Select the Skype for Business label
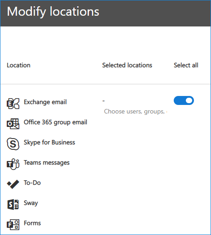Screen dimensions: 211x235 click(49, 142)
